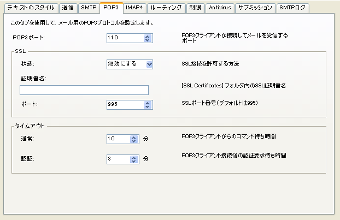Viewport: 340px width, 220px height.
Task: Increase the 認証 timeout minutes
Action: pos(135,157)
